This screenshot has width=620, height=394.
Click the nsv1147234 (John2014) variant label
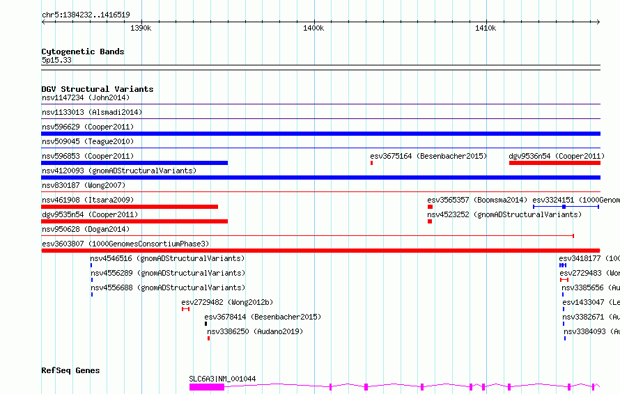[86, 97]
